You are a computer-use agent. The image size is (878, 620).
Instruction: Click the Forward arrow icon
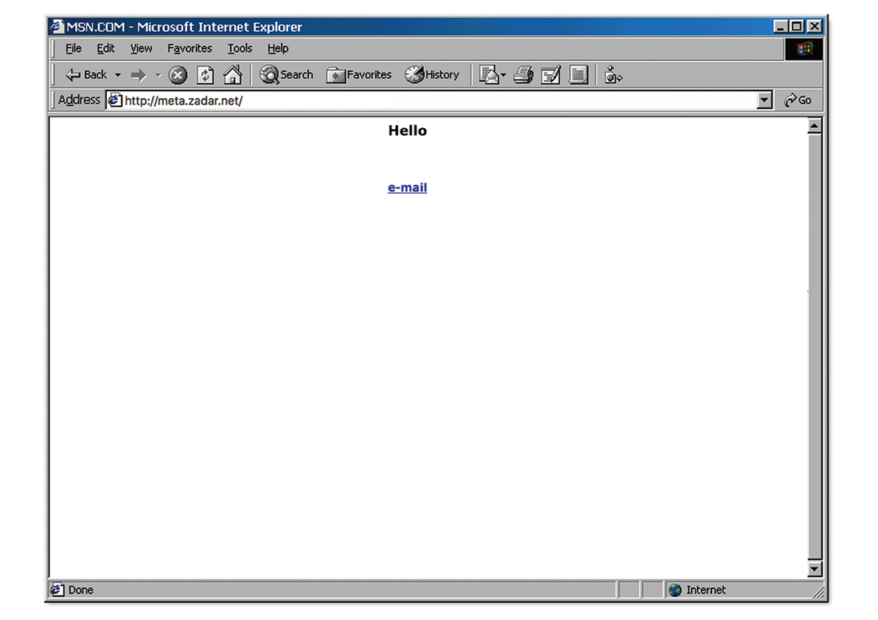139,75
